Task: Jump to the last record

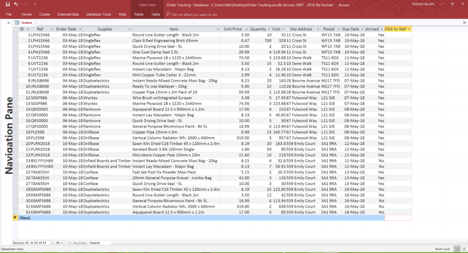Action: point(58,243)
